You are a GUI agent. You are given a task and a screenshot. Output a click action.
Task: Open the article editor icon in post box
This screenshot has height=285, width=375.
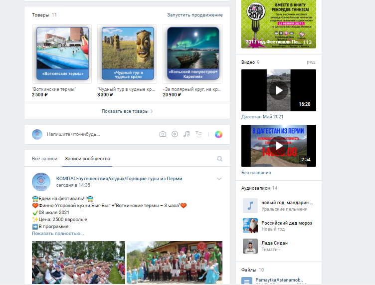click(x=199, y=134)
